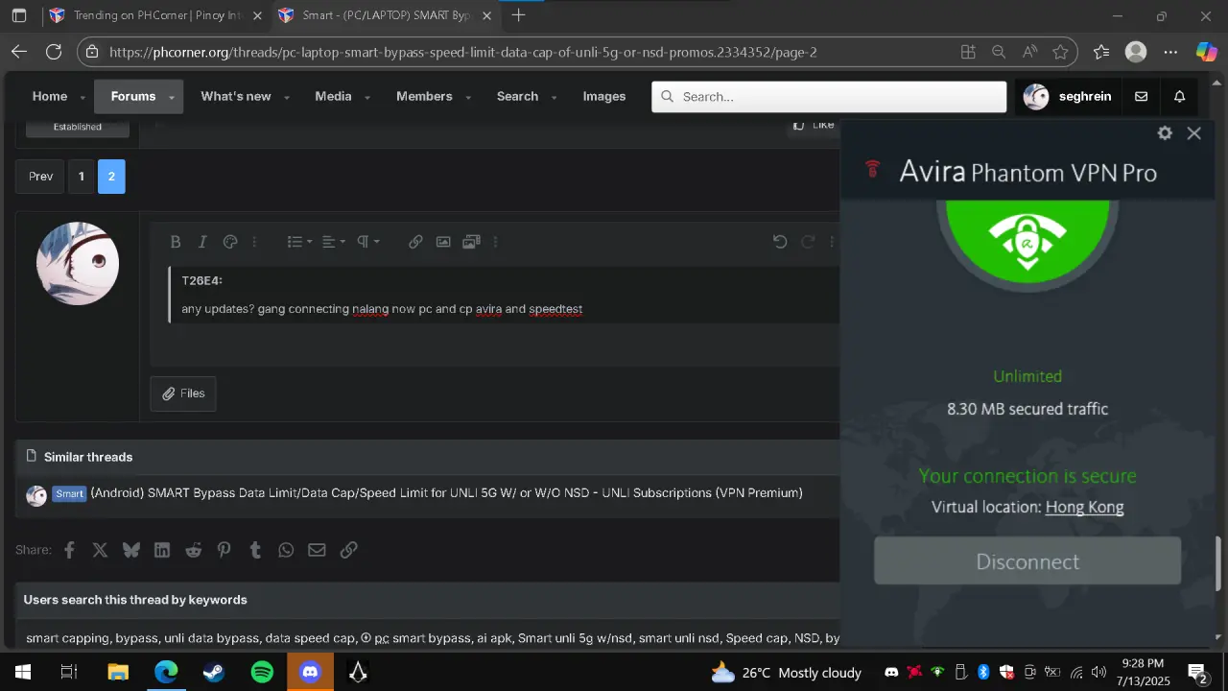Image resolution: width=1228 pixels, height=691 pixels.
Task: Toggle italic formatting in the reply editor
Action: (202, 242)
